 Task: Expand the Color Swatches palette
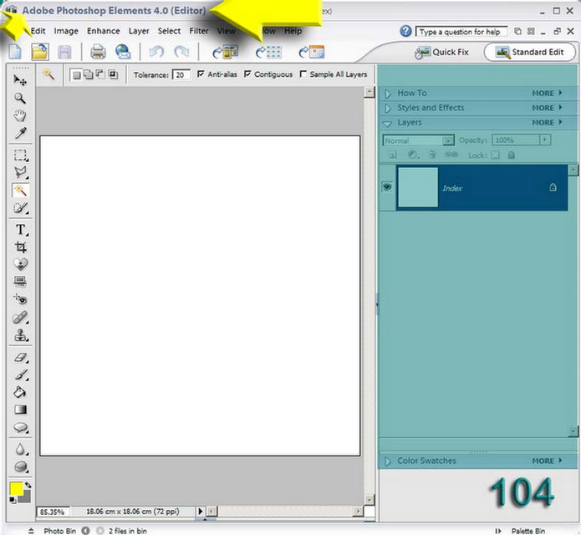[x=388, y=461]
